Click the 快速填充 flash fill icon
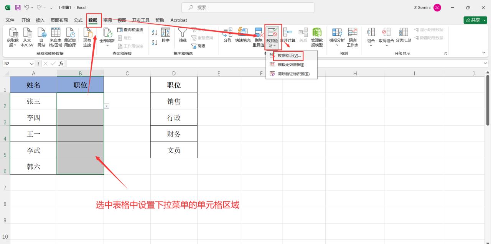This screenshot has height=244, width=491. [x=243, y=35]
